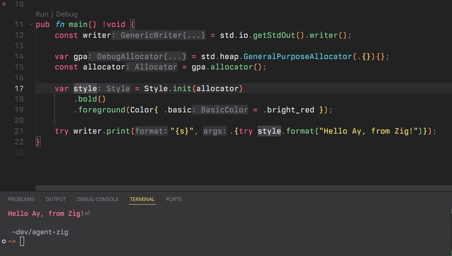Click the 'print' method on line 21
This screenshot has width=452, height=256.
pos(118,131)
